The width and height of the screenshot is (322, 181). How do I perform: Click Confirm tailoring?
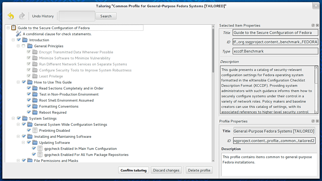(x=134, y=170)
